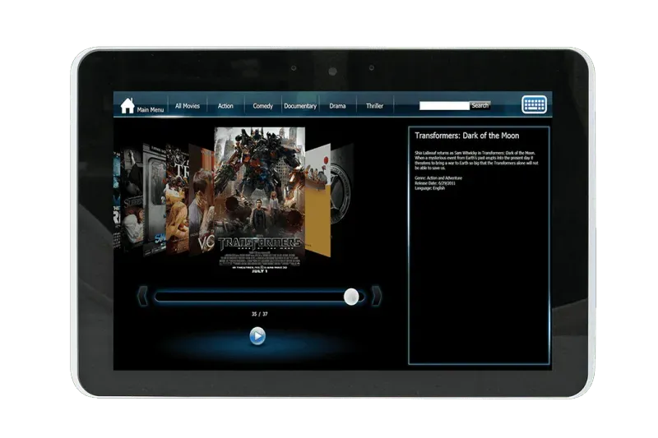Click the Search button
The width and height of the screenshot is (658, 438).
tap(480, 106)
